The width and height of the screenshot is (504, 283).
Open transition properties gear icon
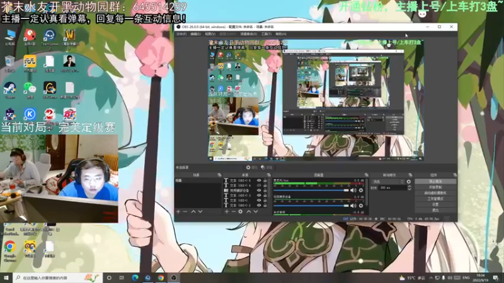[408, 182]
